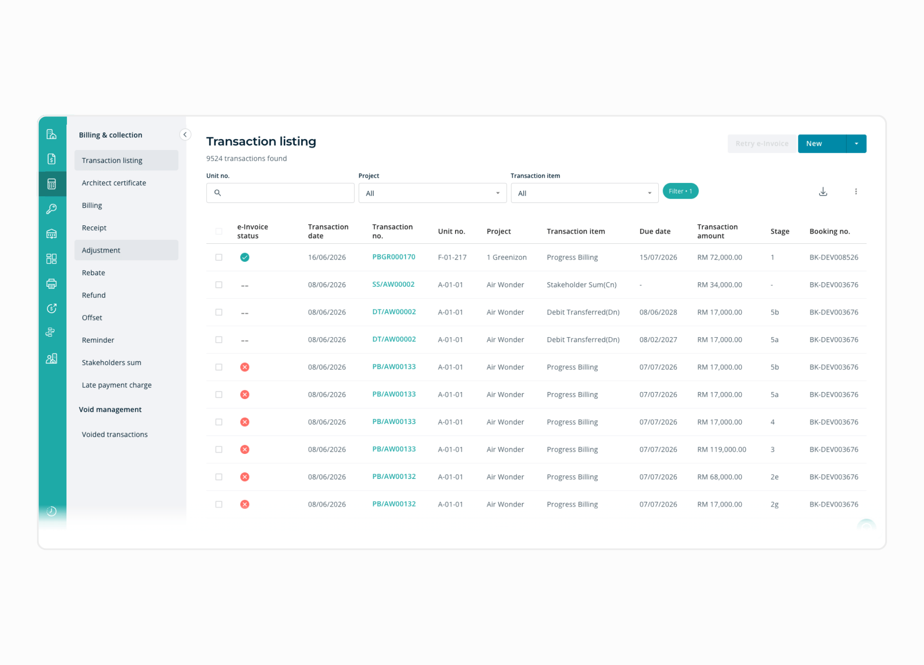The width and height of the screenshot is (924, 665).
Task: Open Rebate in the side menu
Action: pyautogui.click(x=126, y=272)
